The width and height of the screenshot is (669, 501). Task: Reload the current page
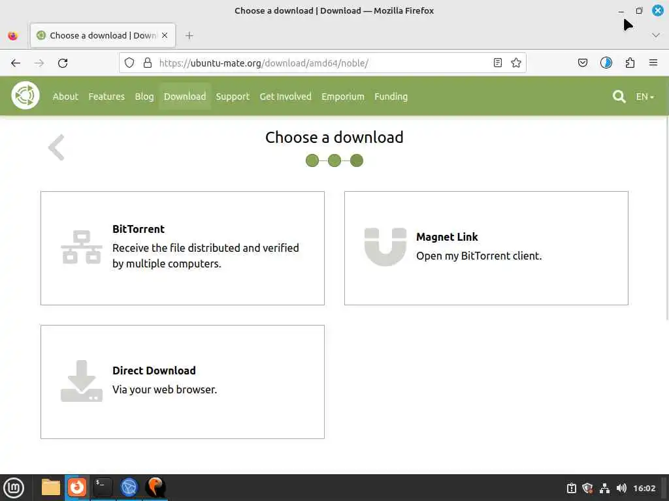pyautogui.click(x=63, y=63)
